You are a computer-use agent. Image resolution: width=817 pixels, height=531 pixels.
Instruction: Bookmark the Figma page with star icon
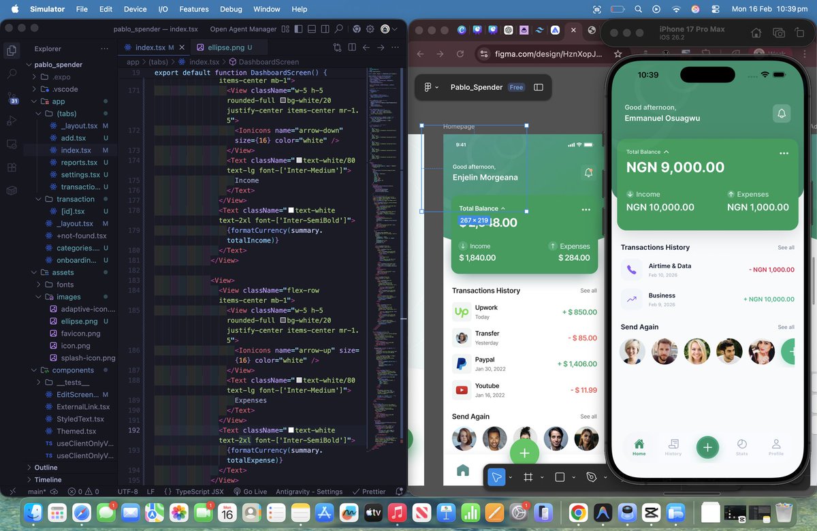click(x=618, y=54)
